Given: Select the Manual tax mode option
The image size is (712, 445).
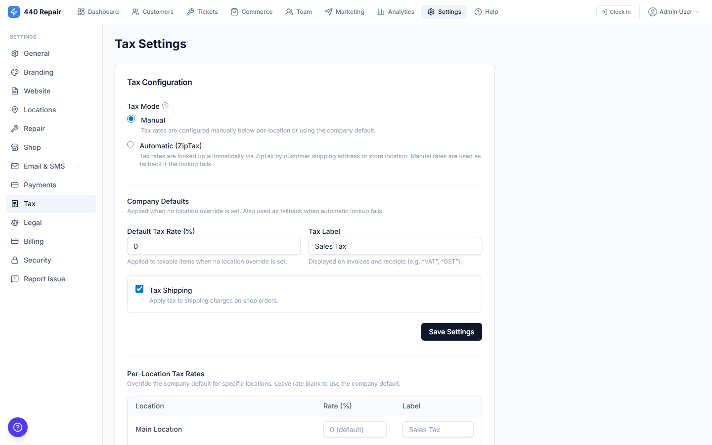Looking at the screenshot, I should (x=131, y=119).
